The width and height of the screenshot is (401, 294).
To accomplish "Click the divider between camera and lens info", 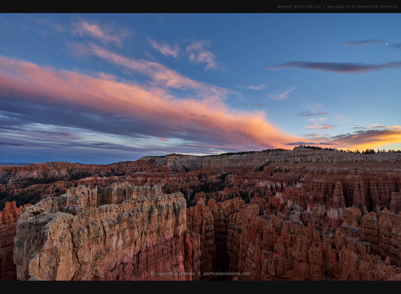I will (x=323, y=6).
